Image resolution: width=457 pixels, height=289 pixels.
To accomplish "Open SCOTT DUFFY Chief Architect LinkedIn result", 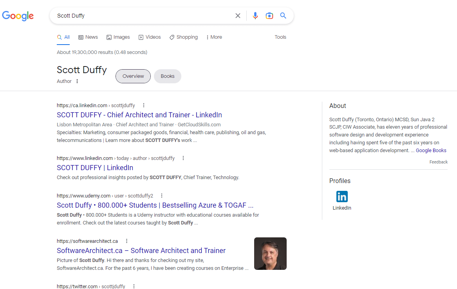I will [139, 115].
